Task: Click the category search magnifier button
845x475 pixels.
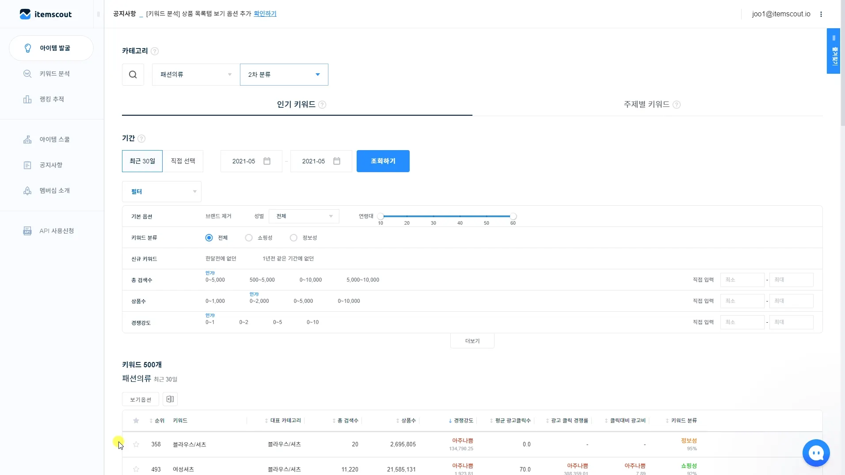Action: pos(133,75)
